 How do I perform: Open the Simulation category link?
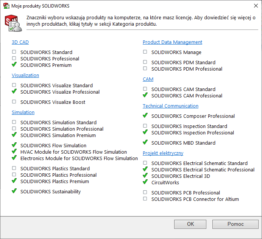[23, 113]
